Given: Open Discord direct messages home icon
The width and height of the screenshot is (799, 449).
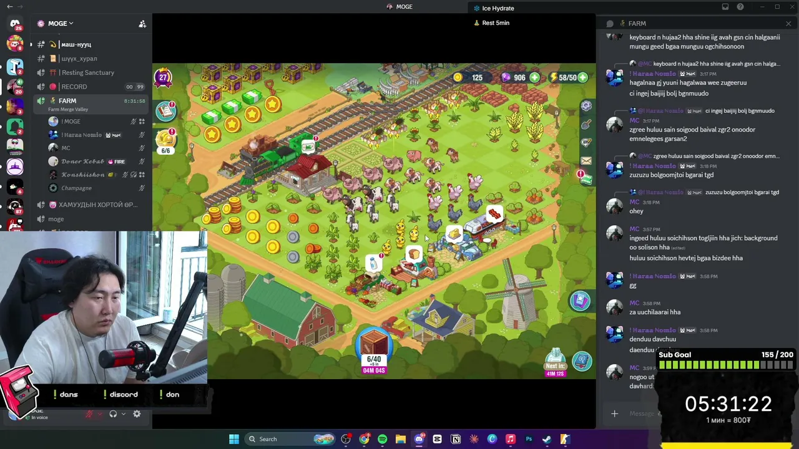Looking at the screenshot, I should (x=15, y=24).
